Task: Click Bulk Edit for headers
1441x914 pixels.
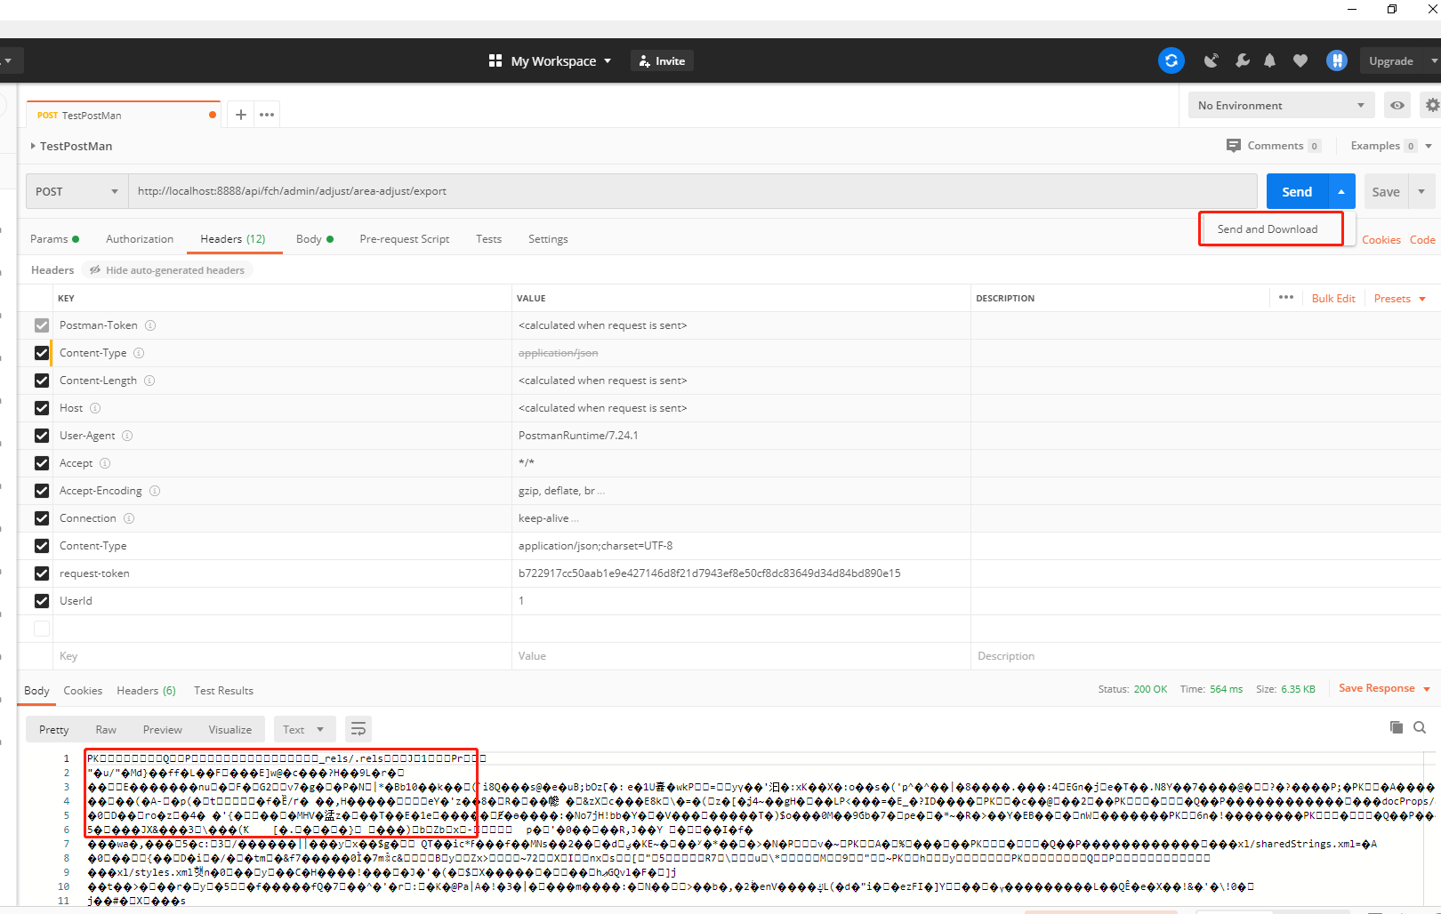Action: click(1333, 298)
